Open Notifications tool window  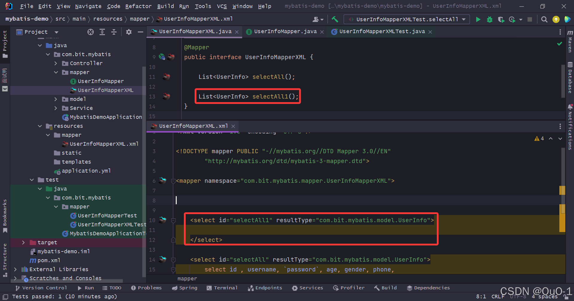570,127
